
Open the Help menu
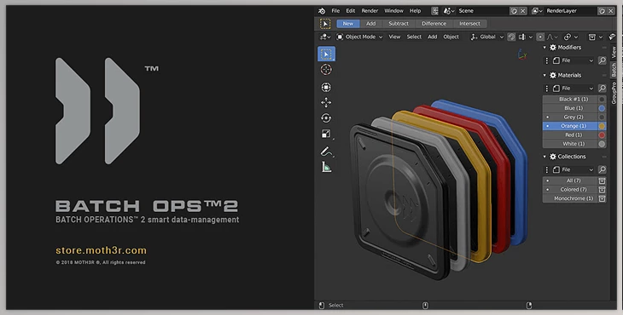pyautogui.click(x=416, y=11)
